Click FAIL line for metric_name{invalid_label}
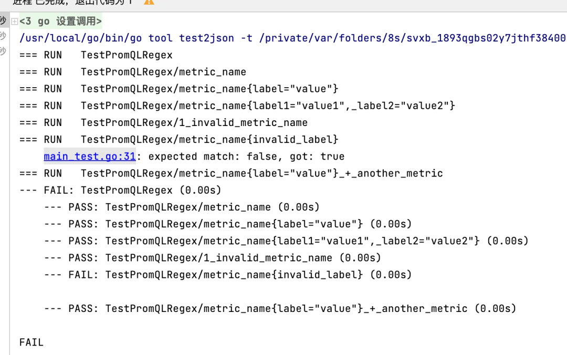The width and height of the screenshot is (567, 355). click(x=228, y=275)
